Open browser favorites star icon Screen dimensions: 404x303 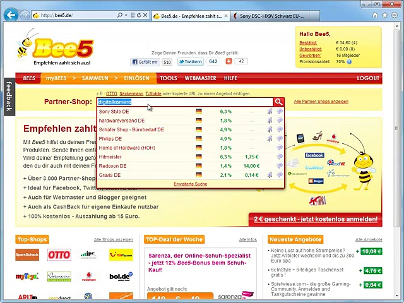tap(385, 15)
